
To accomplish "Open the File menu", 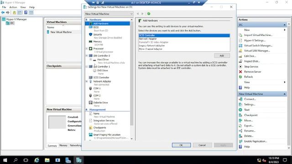I will pos(4,7).
